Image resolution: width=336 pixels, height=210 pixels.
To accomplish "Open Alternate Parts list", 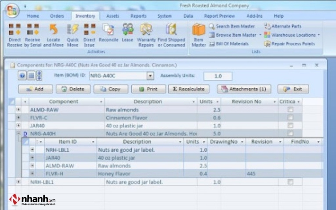I will pyautogui.click(x=283, y=26).
